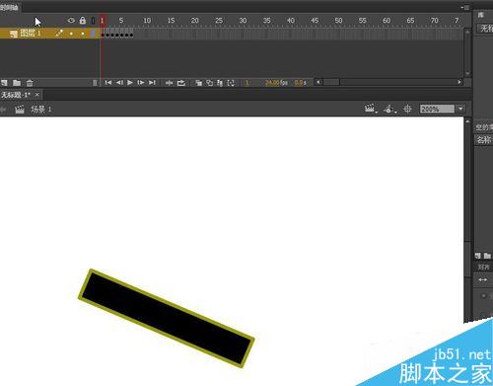
Task: Click the delete layer trash icon
Action: pyautogui.click(x=30, y=83)
